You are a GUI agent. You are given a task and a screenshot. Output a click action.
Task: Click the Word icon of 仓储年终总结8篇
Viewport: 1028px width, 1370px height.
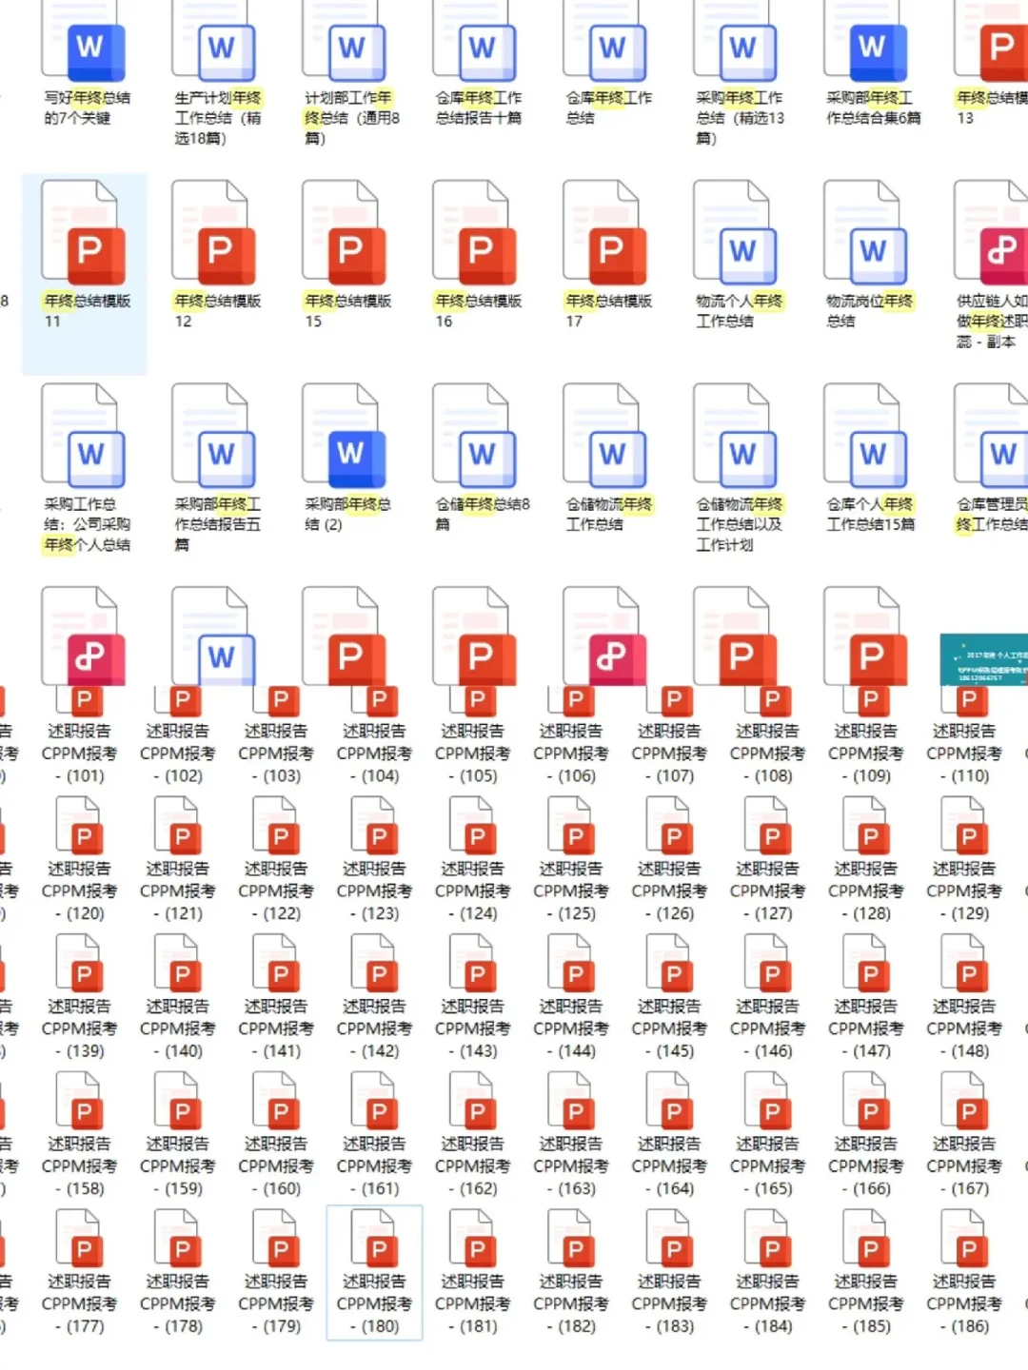pos(475,436)
